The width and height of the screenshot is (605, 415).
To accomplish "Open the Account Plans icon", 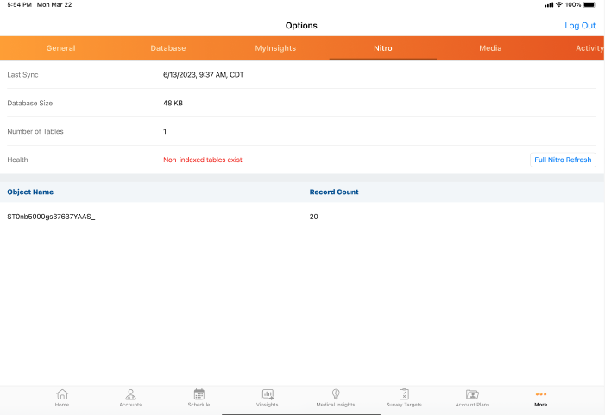I will pos(472,394).
